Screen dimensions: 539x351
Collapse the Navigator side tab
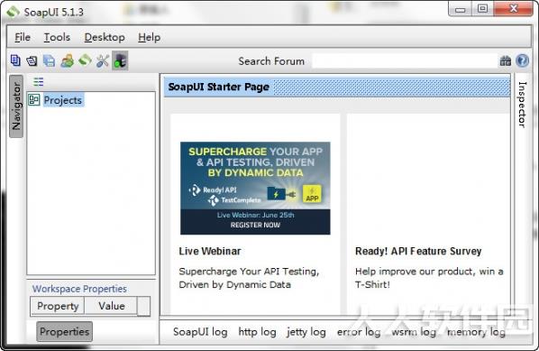[16, 106]
